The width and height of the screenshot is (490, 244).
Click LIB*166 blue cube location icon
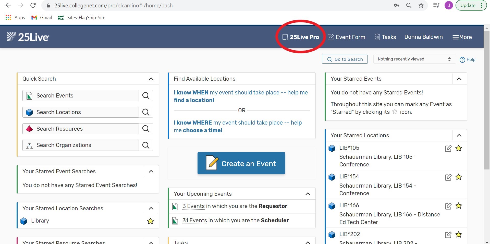coord(332,206)
